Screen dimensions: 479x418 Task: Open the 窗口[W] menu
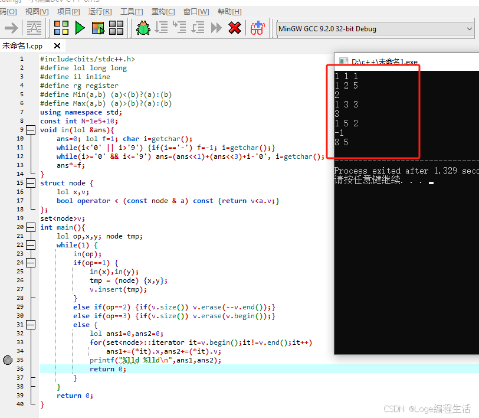[196, 12]
